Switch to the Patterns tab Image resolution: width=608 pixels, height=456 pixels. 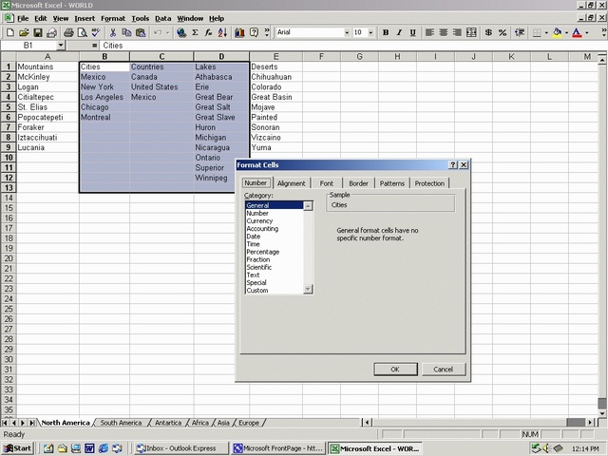(x=392, y=183)
